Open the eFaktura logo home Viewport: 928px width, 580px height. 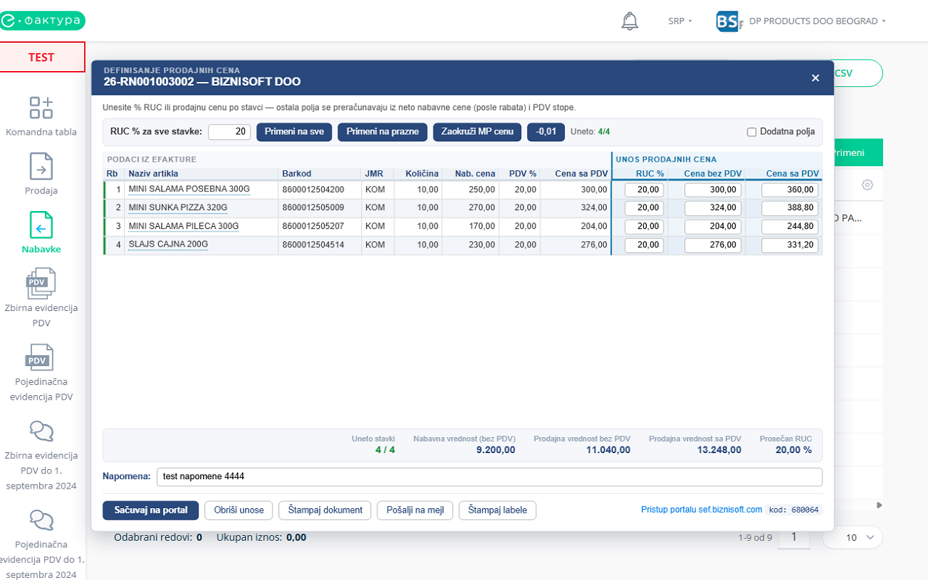[43, 21]
